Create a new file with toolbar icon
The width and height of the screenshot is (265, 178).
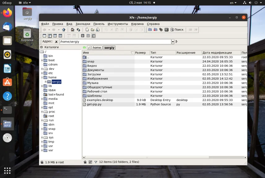click(x=87, y=30)
